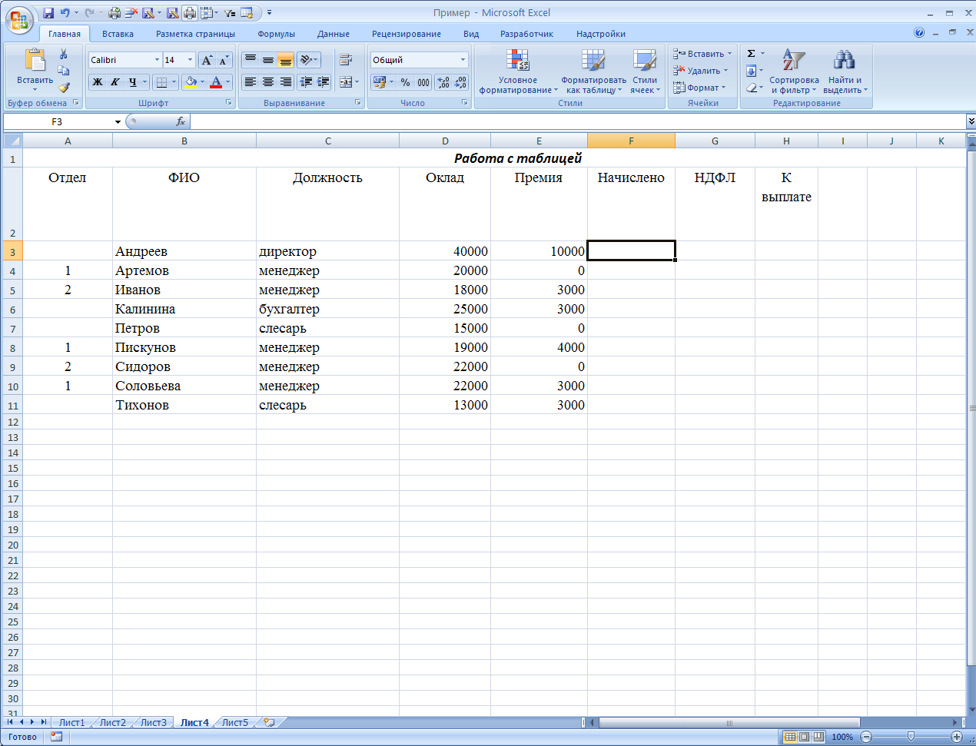Click the AutoSum sigma icon
This screenshot has height=746, width=976.
(752, 54)
